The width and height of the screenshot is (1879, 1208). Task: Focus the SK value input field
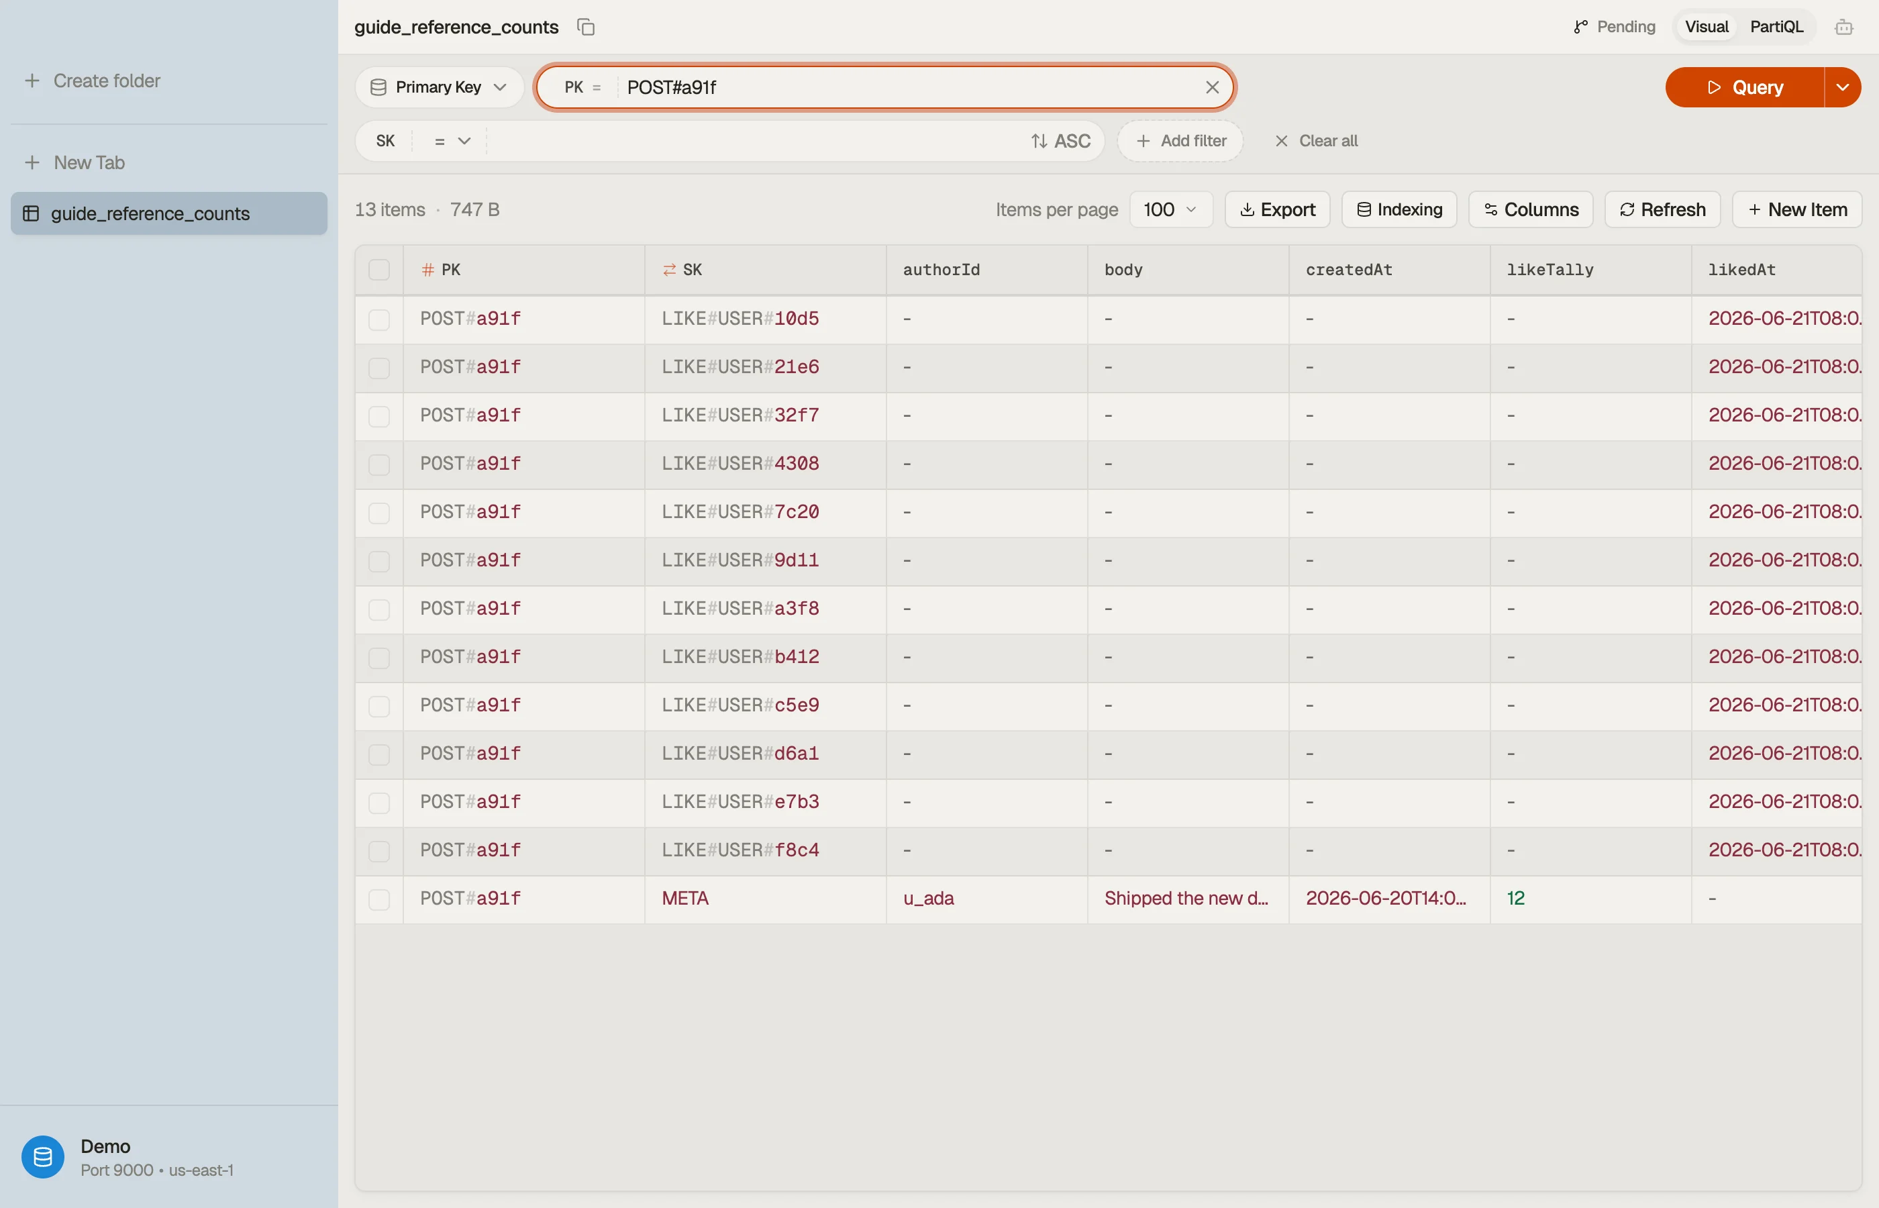click(753, 141)
